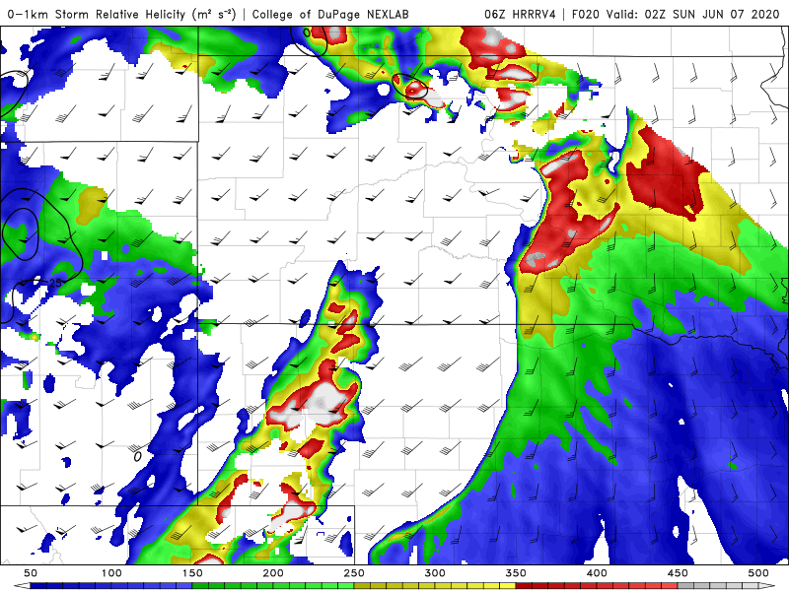Pick the green segment of the color bar
The image size is (789, 591).
point(273,586)
